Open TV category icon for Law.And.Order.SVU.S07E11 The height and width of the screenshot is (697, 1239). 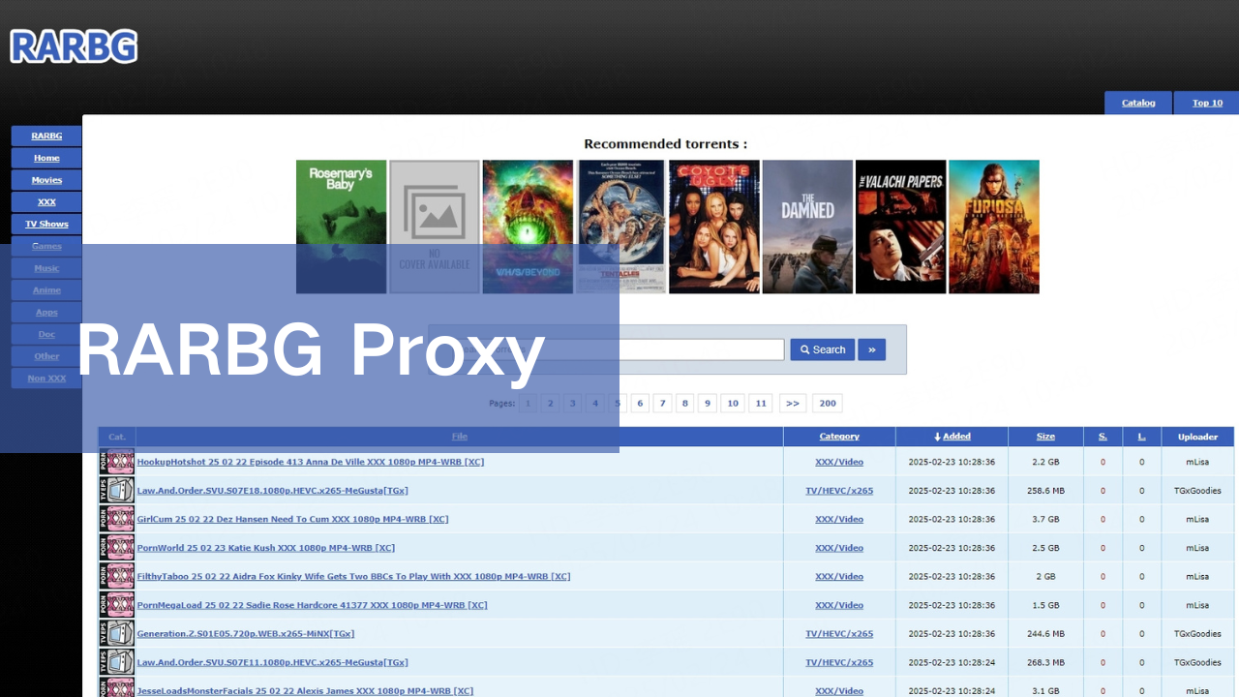(117, 662)
